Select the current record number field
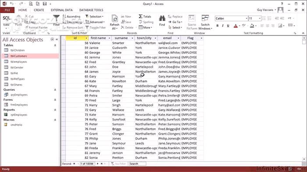Screen dimensions: 307x172 pos(87,164)
